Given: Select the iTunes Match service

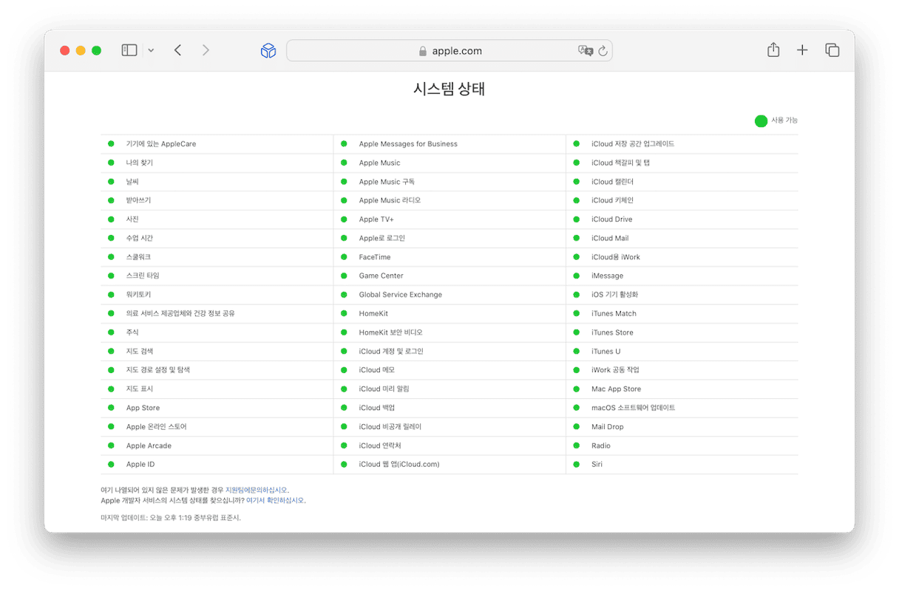Looking at the screenshot, I should pyautogui.click(x=682, y=313).
